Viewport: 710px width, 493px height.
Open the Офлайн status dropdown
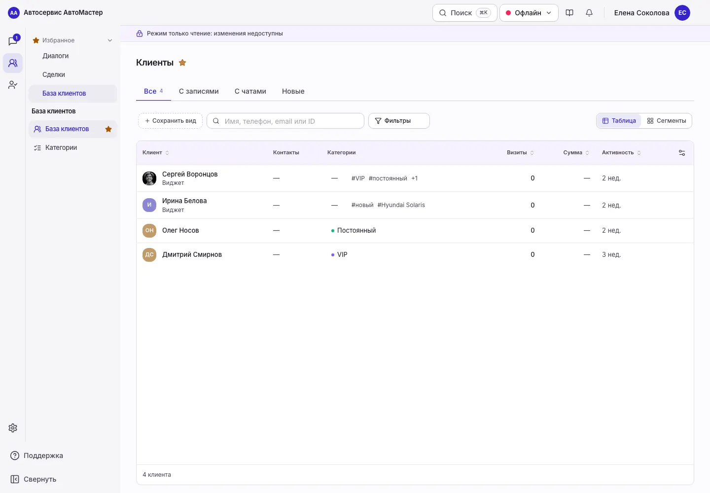click(x=529, y=13)
